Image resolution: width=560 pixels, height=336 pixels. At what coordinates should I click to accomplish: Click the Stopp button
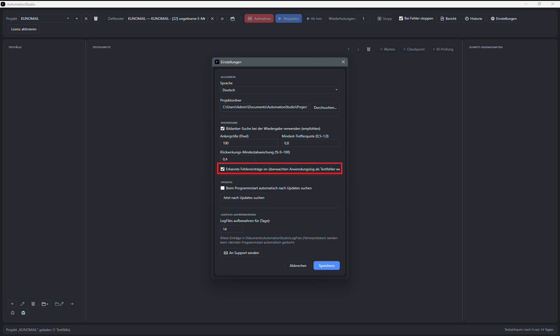click(385, 18)
